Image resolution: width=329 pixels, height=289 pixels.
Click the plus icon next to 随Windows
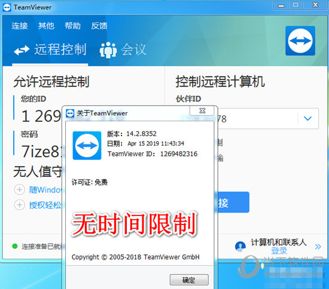(x=20, y=190)
